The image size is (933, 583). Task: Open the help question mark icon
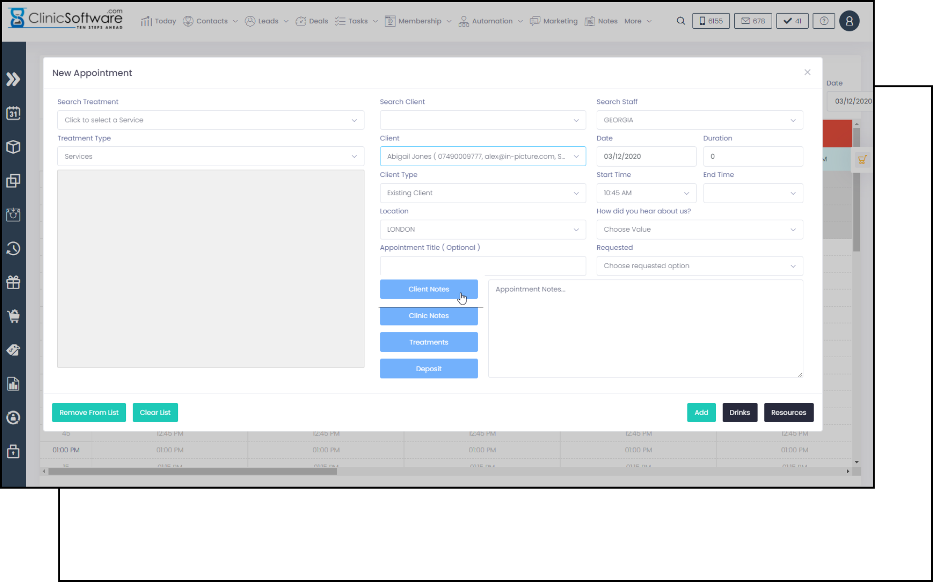(x=824, y=21)
